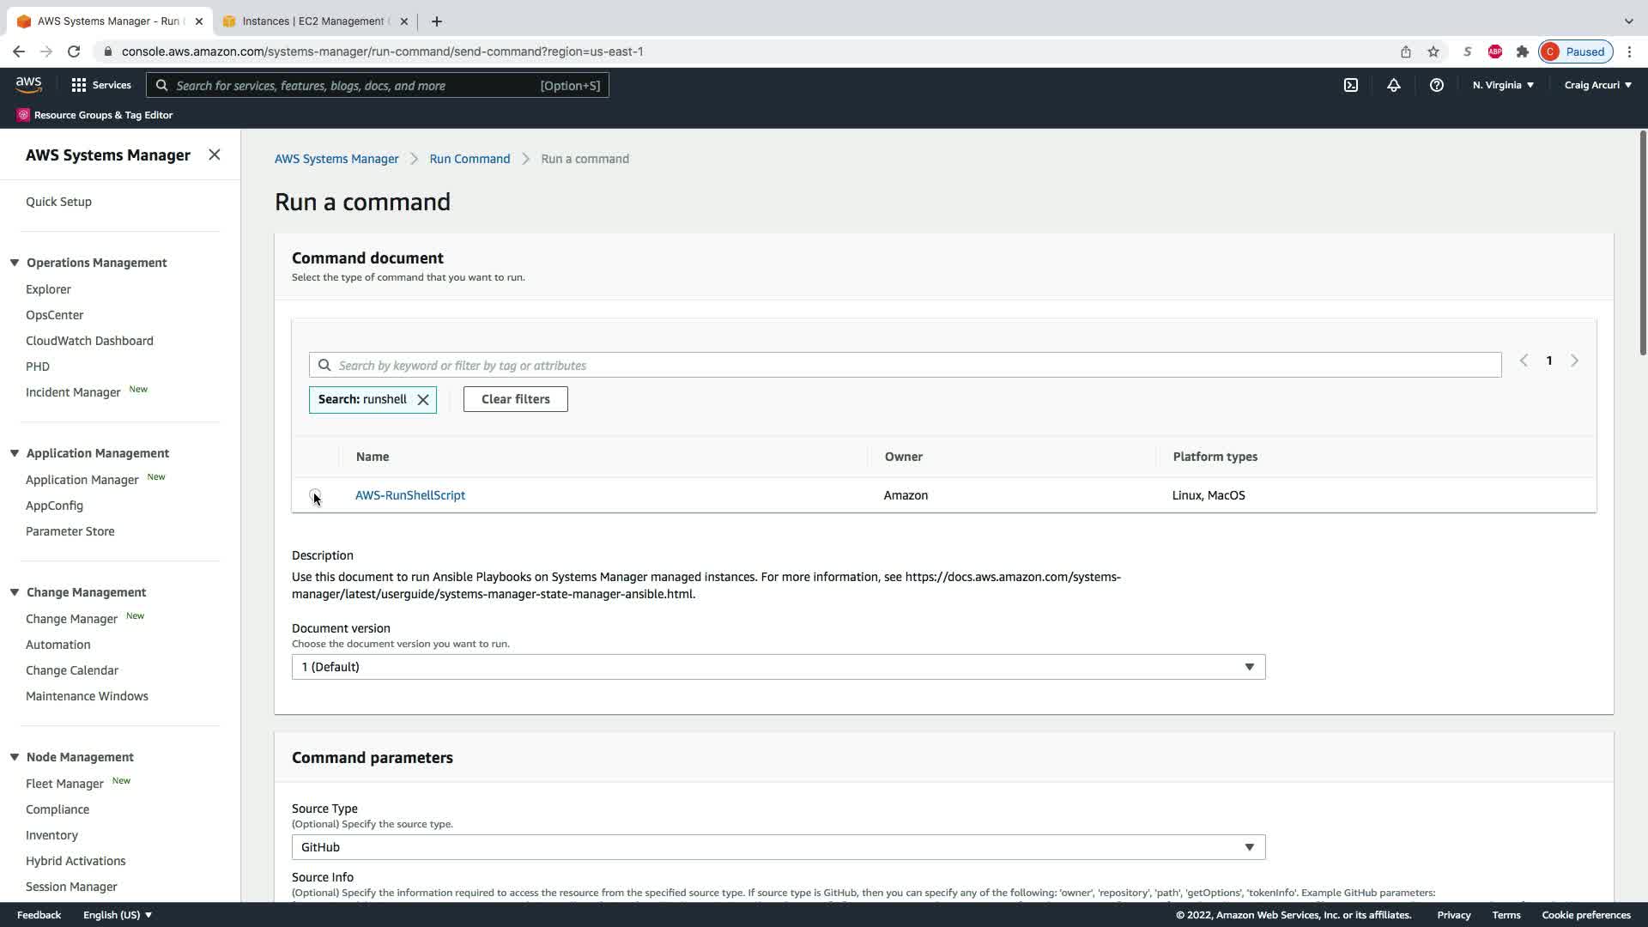This screenshot has width=1648, height=927.
Task: Click the document keyword search field
Action: (910, 366)
